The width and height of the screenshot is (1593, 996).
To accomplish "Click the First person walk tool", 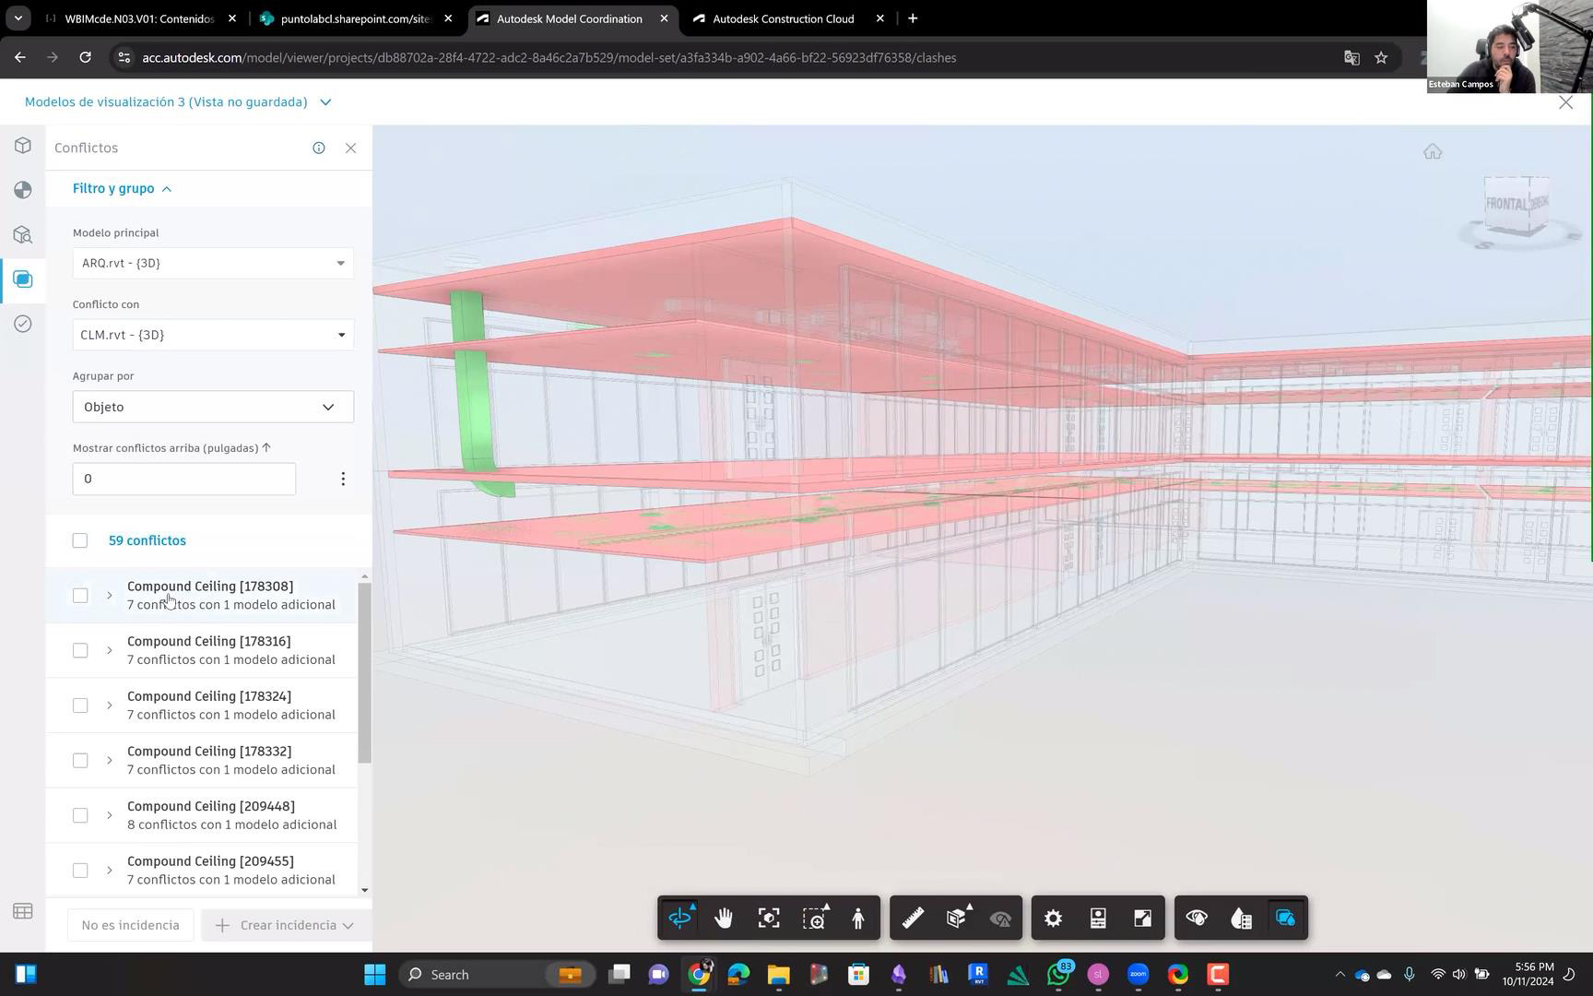I will coord(858,919).
